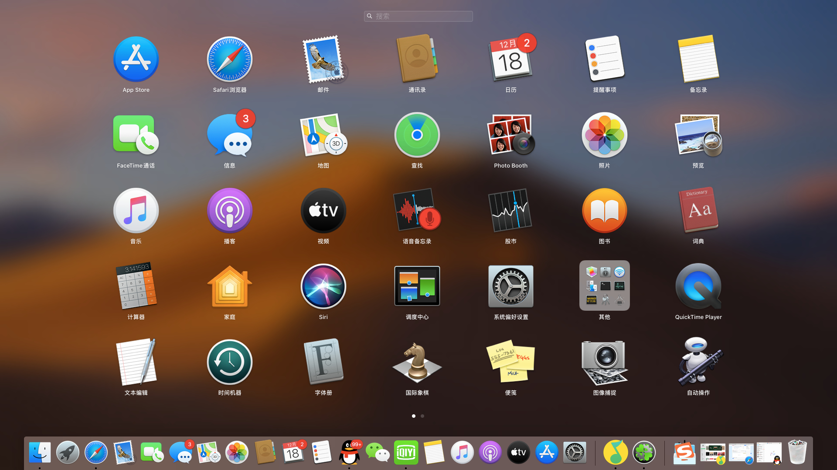Switch to second Launchpad page dot
837x470 pixels.
point(422,416)
